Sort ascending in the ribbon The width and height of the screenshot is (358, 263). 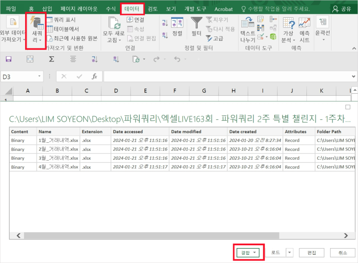[165, 23]
